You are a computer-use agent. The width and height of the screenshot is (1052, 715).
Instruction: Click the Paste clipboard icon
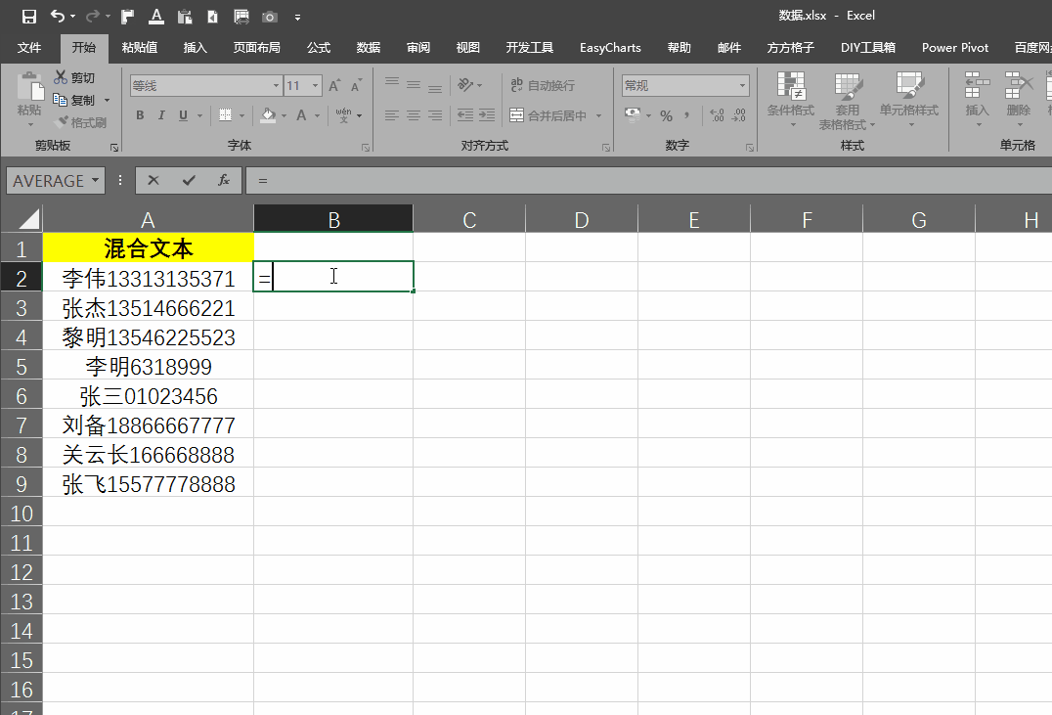tap(29, 87)
